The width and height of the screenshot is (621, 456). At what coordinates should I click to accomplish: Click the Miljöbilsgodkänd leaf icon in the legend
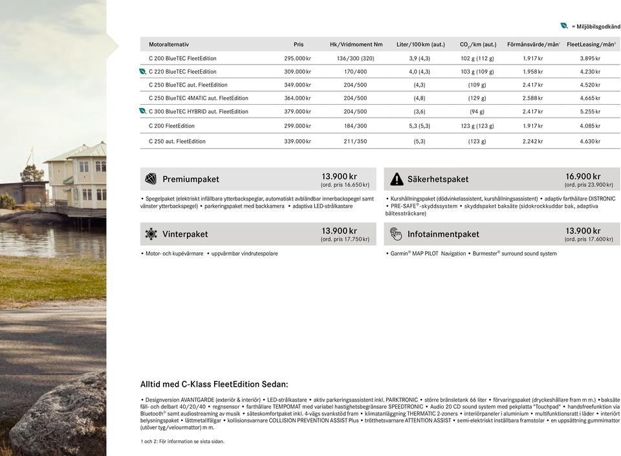564,26
